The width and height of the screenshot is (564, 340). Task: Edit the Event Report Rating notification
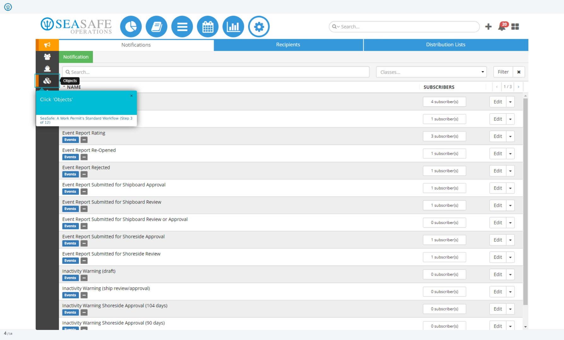(498, 137)
